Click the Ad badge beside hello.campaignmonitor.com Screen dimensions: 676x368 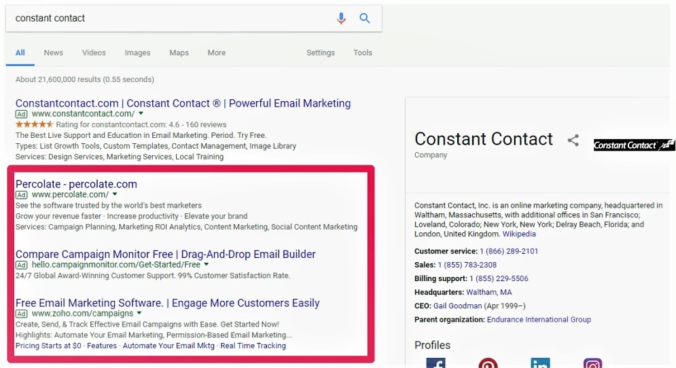[x=21, y=265]
